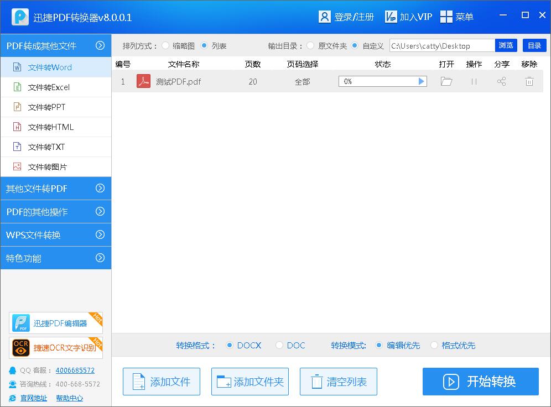This screenshot has height=407, width=551.
Task: Click the 捷速OCR文字识别 promo banner text
Action: [65, 348]
